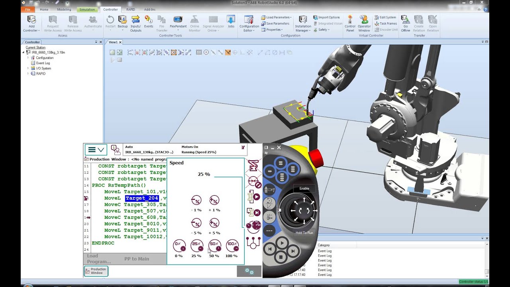This screenshot has height=287, width=510.
Task: Open the Operator Window
Action: [364, 24]
